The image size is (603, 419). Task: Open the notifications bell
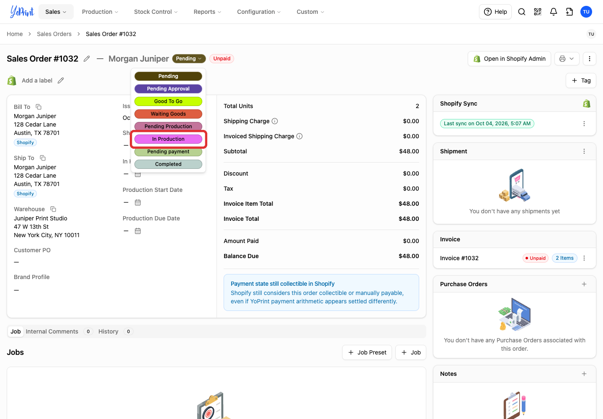tap(554, 12)
